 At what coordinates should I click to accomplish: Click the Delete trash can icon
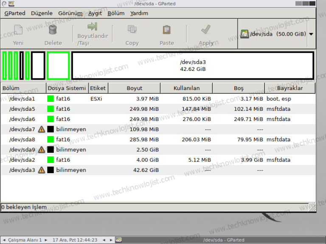[x=53, y=30]
